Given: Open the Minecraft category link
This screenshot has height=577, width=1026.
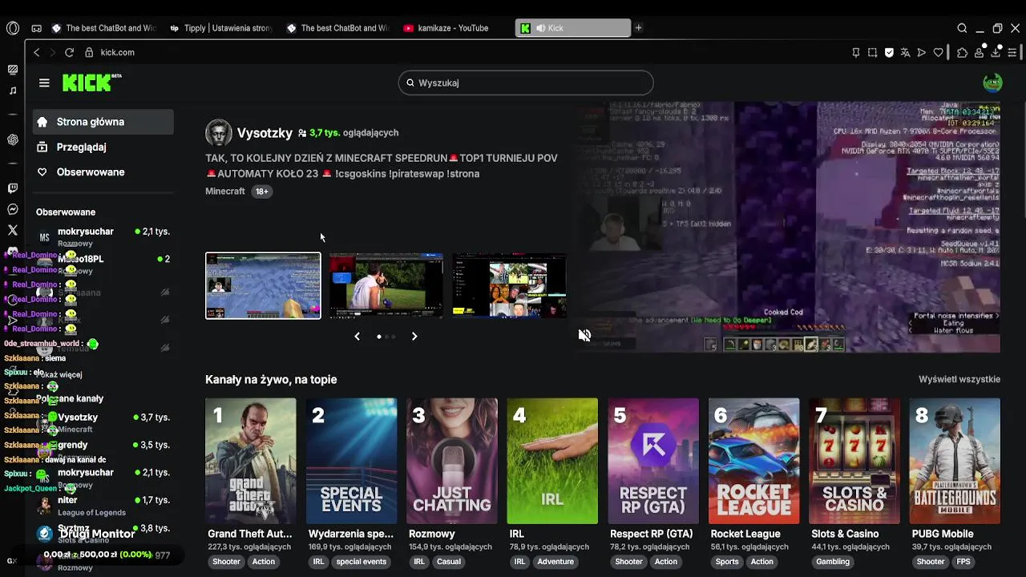Looking at the screenshot, I should [x=225, y=192].
